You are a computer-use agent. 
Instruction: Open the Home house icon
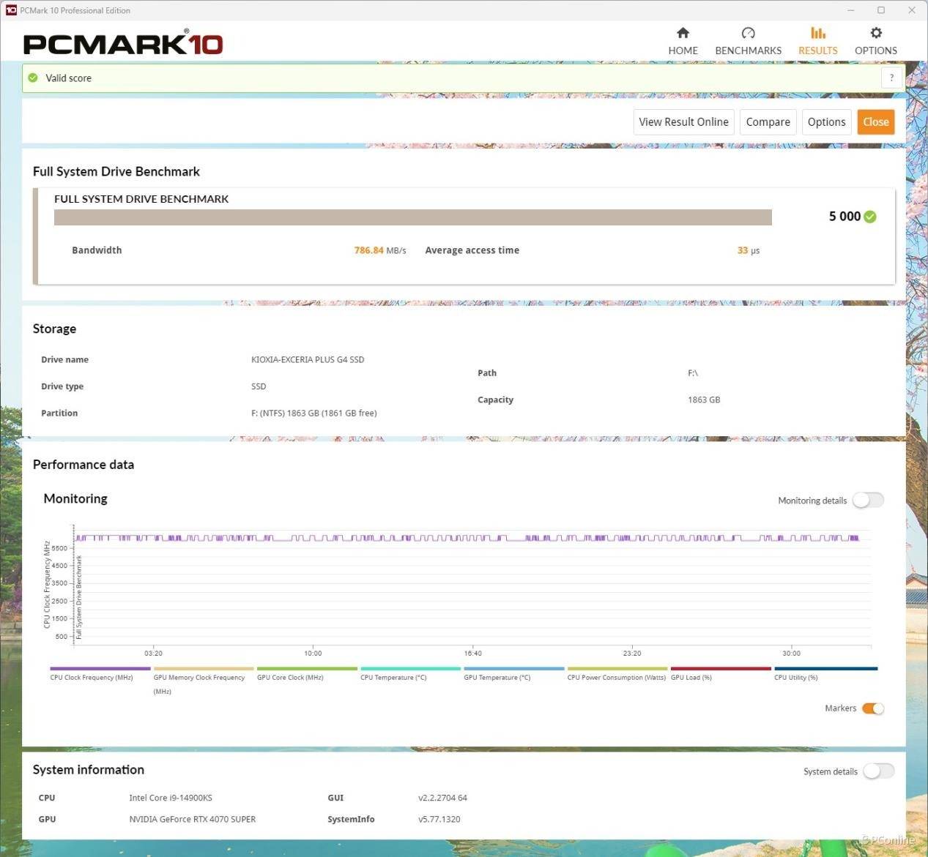coord(683,33)
